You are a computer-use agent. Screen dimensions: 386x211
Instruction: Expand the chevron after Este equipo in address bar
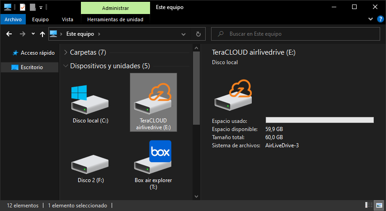(99, 34)
